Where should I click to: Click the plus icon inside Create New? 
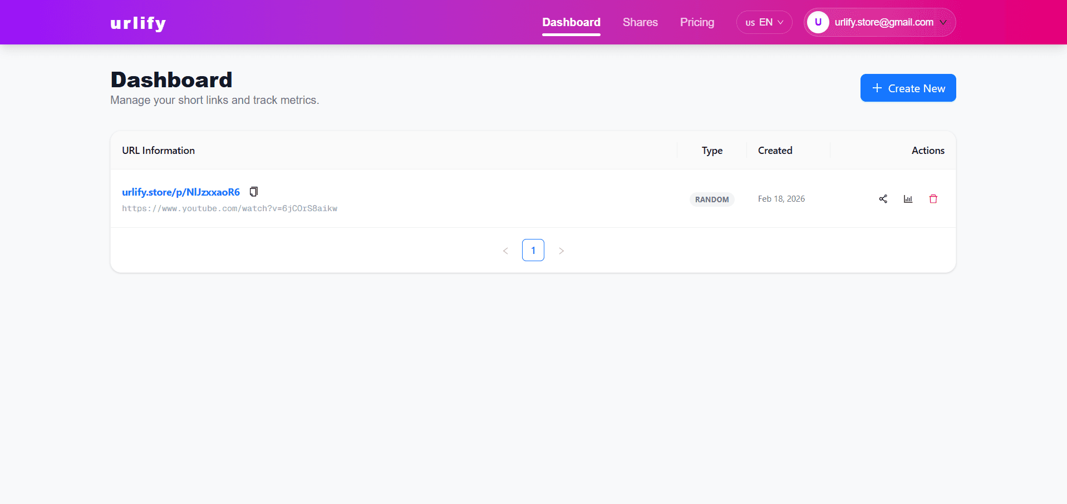point(877,88)
